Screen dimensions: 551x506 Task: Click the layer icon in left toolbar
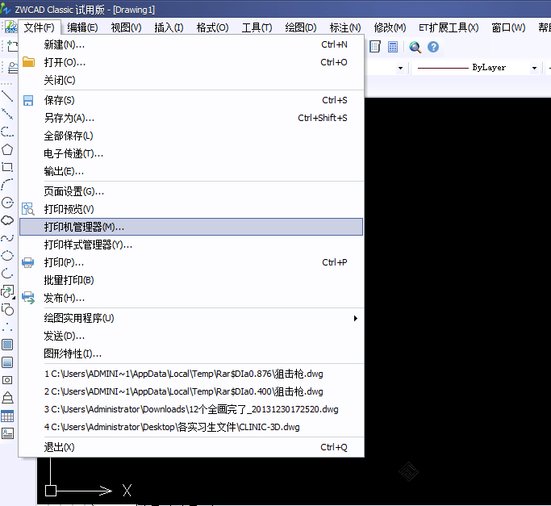pyautogui.click(x=13, y=67)
